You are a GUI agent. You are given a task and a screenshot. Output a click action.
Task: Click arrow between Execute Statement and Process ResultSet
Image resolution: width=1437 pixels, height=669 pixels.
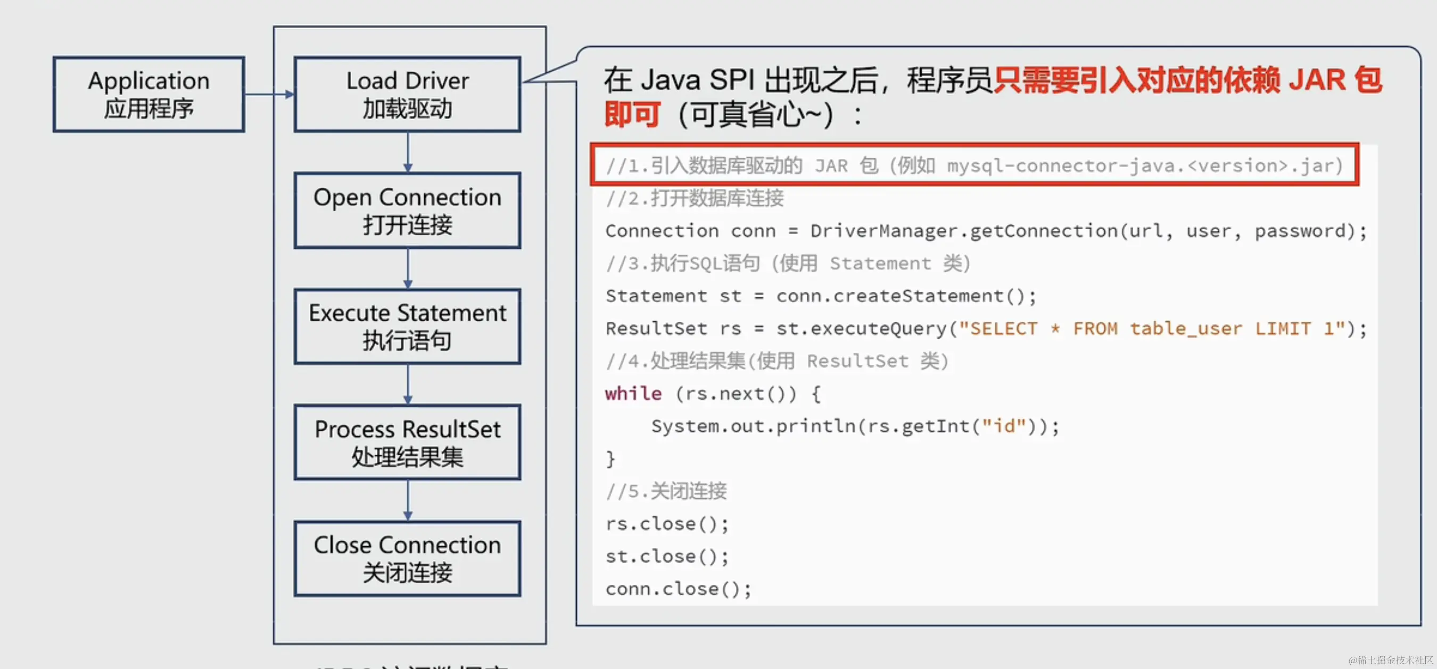tap(408, 384)
